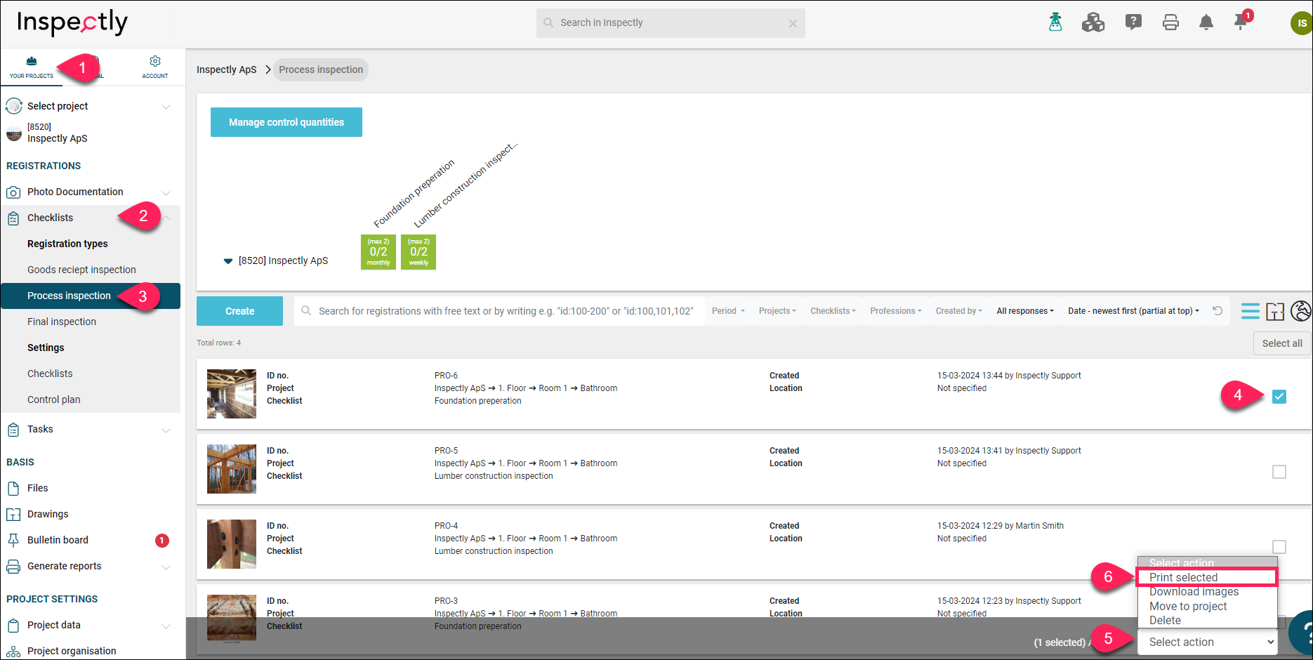Click the Bulletin board red badge
This screenshot has width=1313, height=660.
click(x=162, y=540)
